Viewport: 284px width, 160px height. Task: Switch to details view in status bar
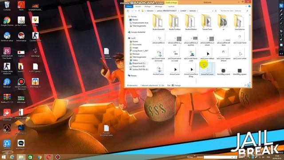point(246,85)
